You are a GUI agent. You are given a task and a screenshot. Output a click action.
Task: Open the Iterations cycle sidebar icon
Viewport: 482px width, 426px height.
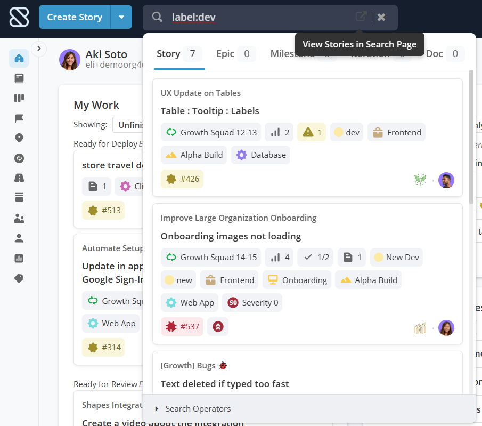click(x=19, y=158)
